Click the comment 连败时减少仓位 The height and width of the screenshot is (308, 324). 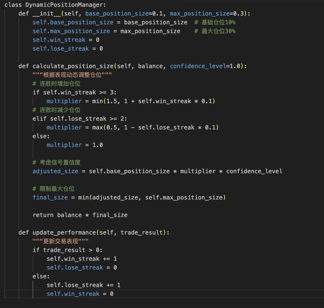coord(56,110)
